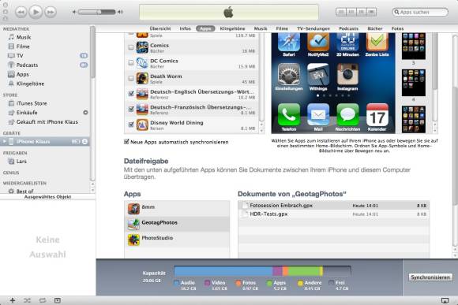Uncheck the Disney World Dining checkbox
The width and height of the screenshot is (458, 305).
click(x=131, y=125)
